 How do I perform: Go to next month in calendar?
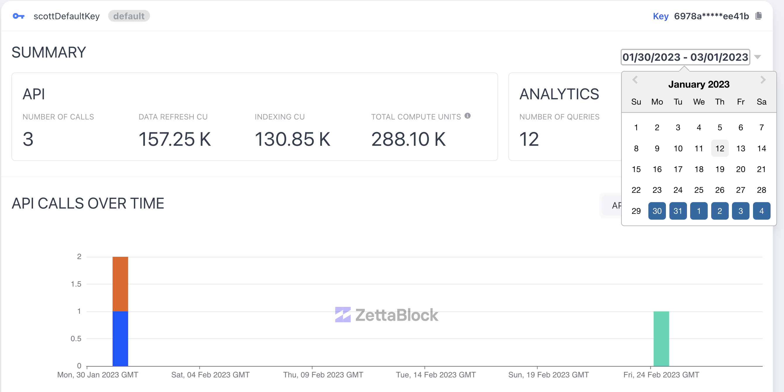click(763, 80)
